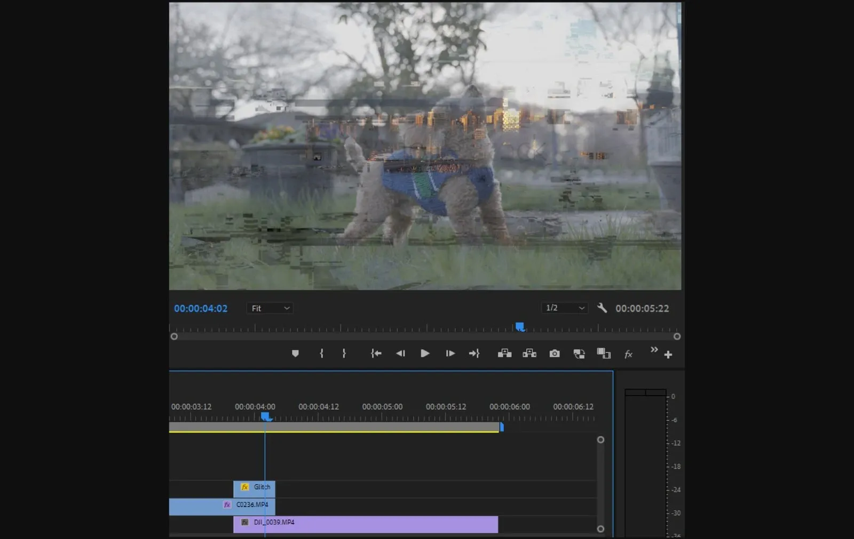Click the Go to In point icon
This screenshot has width=854, height=539.
click(x=376, y=353)
